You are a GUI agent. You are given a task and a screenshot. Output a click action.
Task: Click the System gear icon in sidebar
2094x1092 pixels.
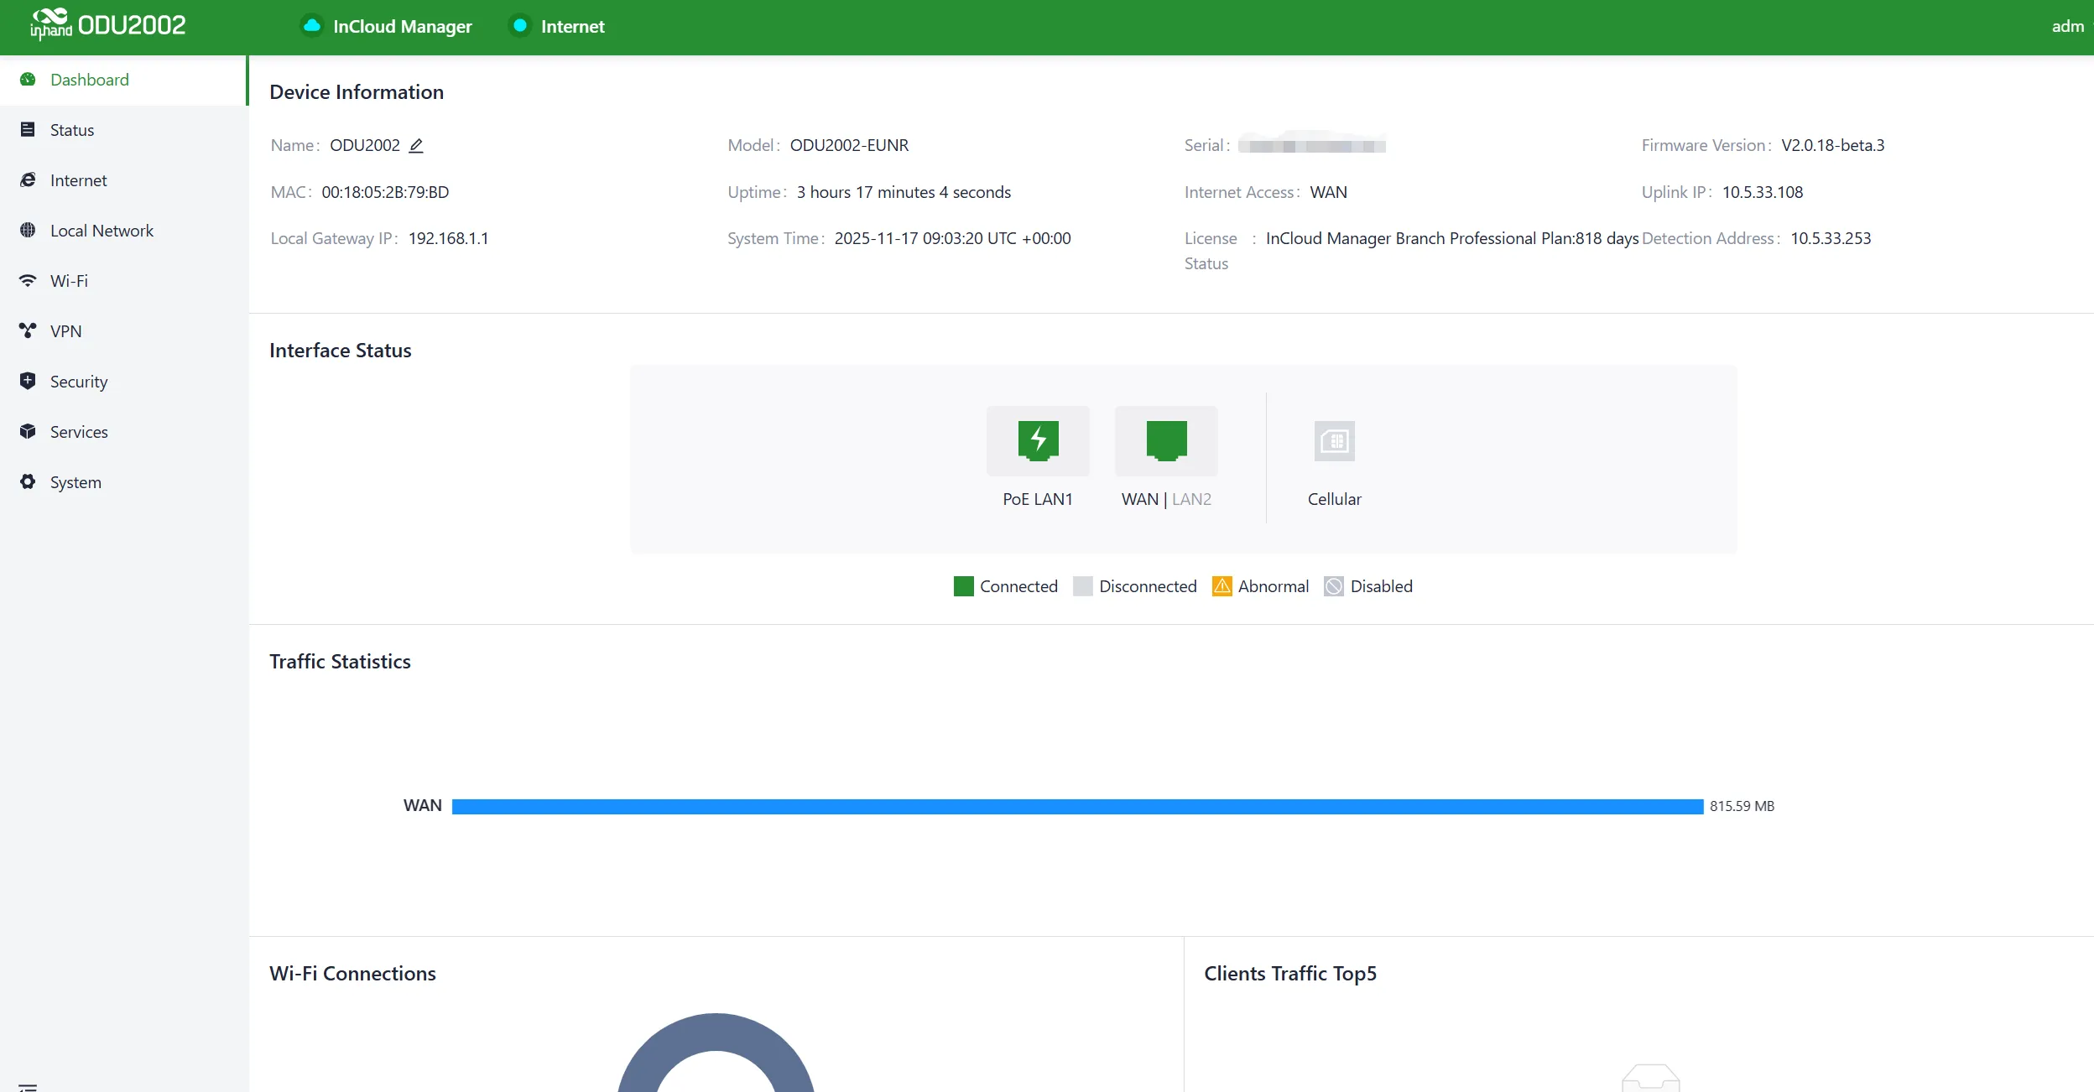point(28,482)
